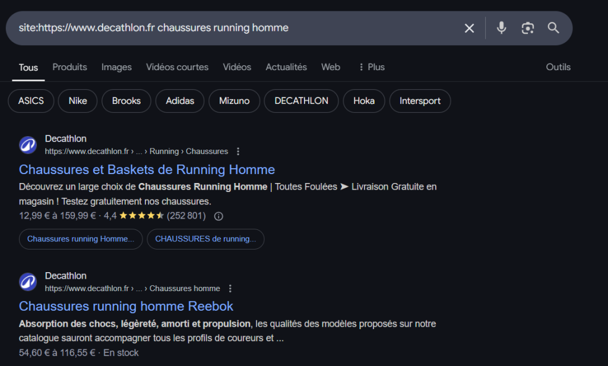Select the Hoka brand filter
Image resolution: width=608 pixels, height=366 pixels.
[x=363, y=101]
